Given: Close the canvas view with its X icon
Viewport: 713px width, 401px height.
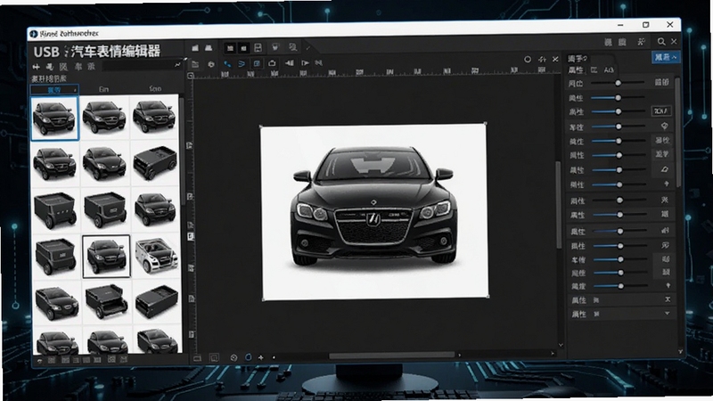Looking at the screenshot, I should click(555, 59).
